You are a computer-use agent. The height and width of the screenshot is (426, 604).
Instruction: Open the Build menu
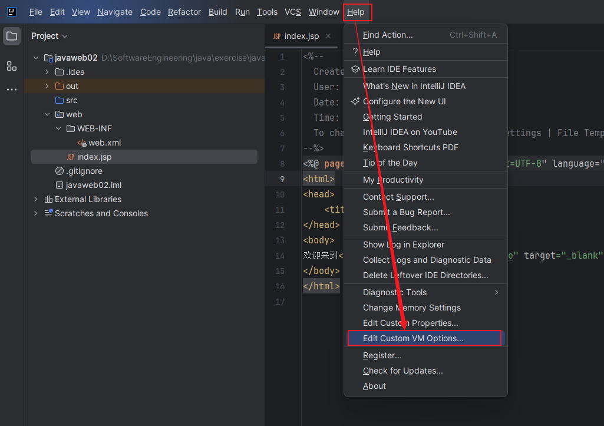(x=217, y=12)
